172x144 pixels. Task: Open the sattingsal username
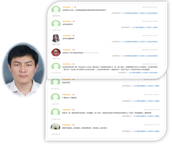click(56, 134)
